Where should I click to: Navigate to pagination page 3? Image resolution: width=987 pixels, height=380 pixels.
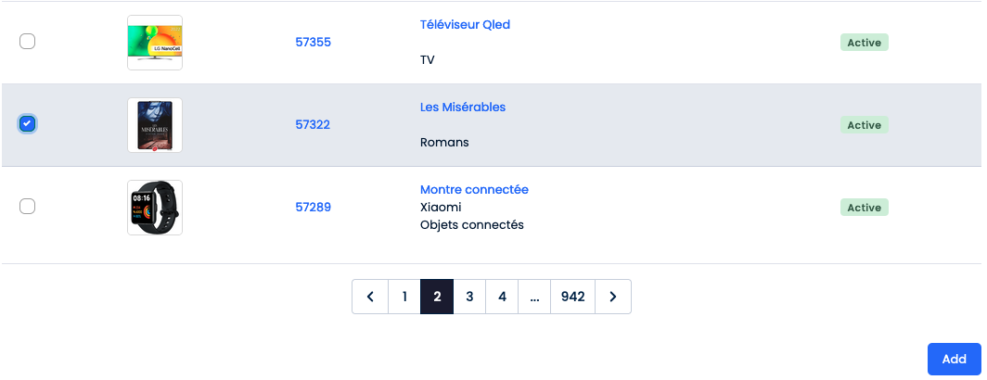[469, 297]
